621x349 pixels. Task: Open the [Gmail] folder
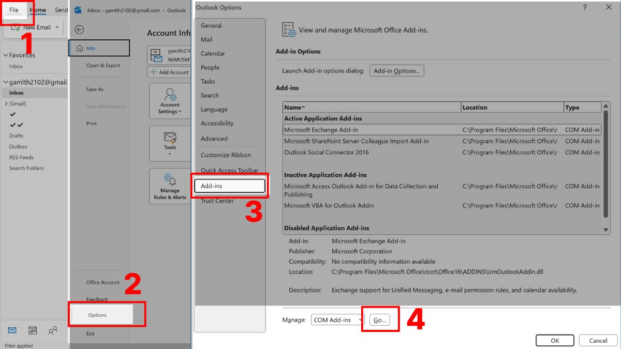pos(17,103)
